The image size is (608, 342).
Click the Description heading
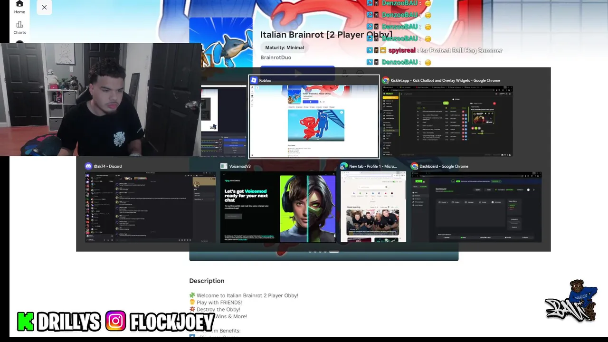pyautogui.click(x=207, y=281)
